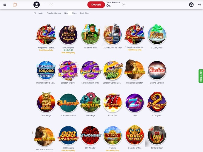The image size is (203, 152).
Task: Open the Help chat side tab
Action: click(x=201, y=76)
